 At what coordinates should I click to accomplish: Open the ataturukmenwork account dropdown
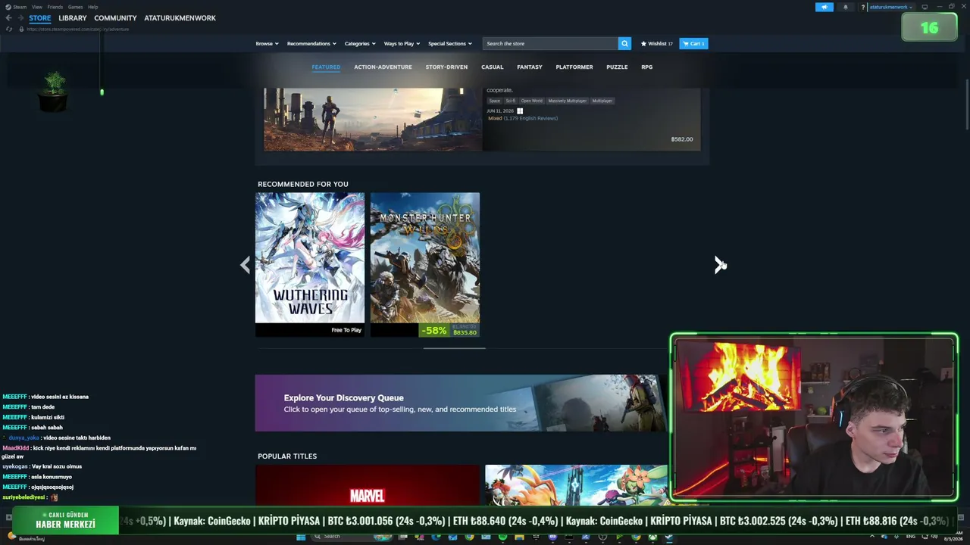pyautogui.click(x=891, y=7)
